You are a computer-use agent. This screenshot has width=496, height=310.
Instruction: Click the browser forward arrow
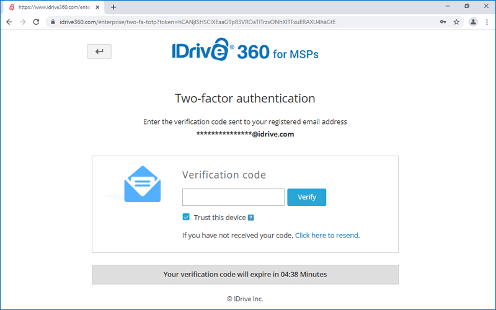(x=22, y=22)
